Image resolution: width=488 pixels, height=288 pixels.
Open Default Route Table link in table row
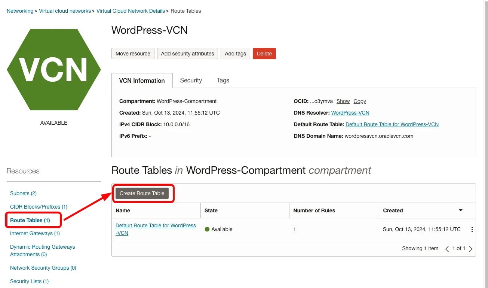[156, 229]
